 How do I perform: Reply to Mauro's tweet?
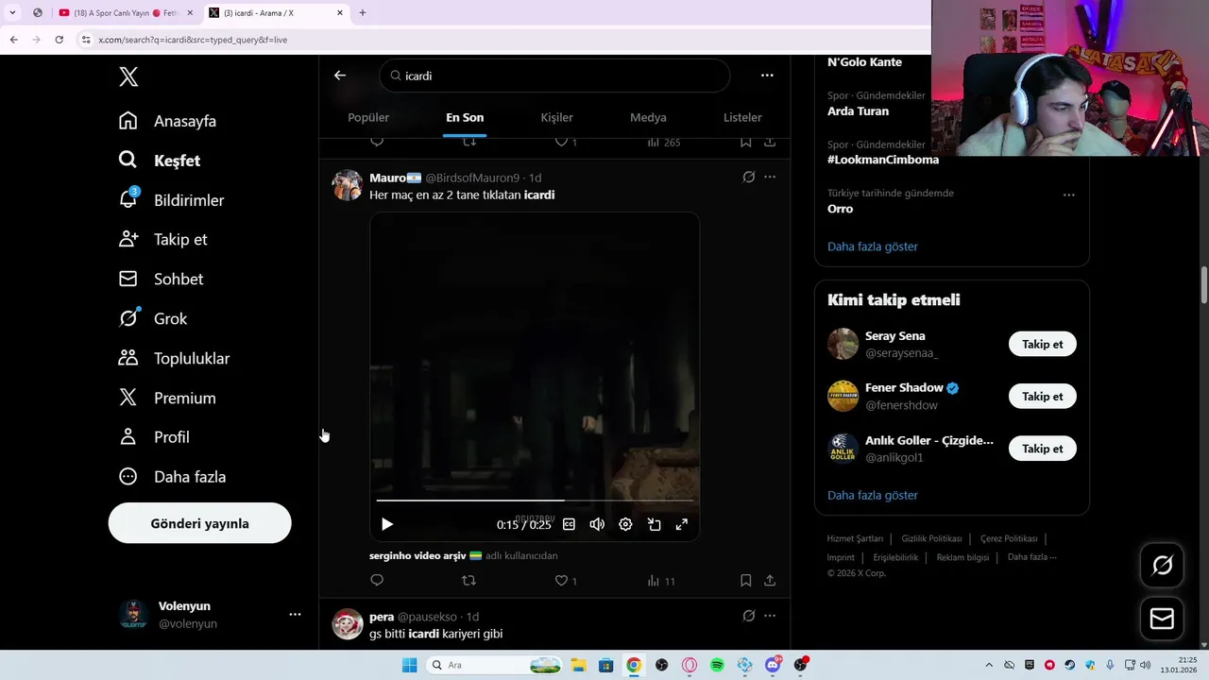coord(377,581)
